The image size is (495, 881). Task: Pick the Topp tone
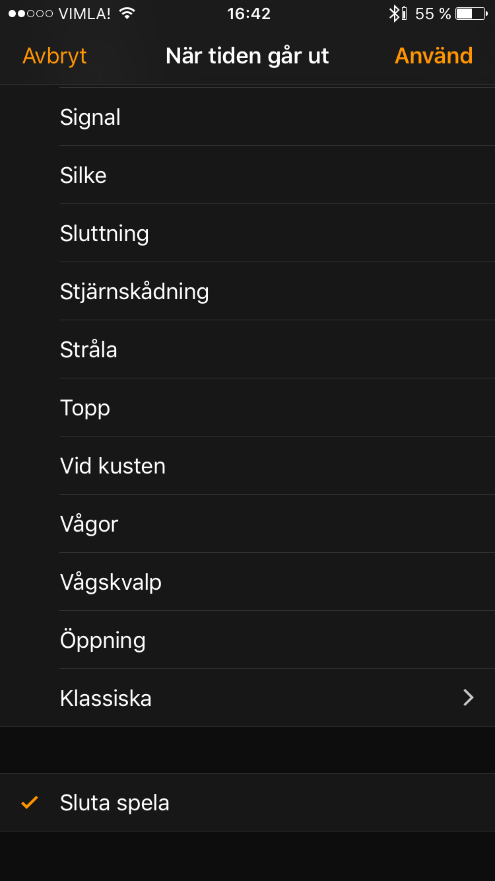coord(85,408)
